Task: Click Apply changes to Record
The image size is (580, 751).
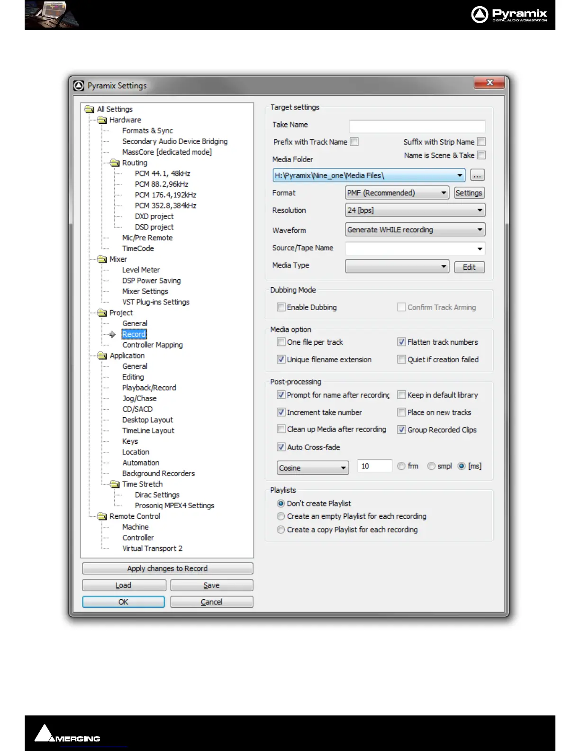Action: point(167,568)
